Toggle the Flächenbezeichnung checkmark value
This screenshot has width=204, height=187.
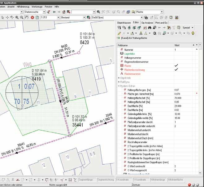tap(176, 70)
